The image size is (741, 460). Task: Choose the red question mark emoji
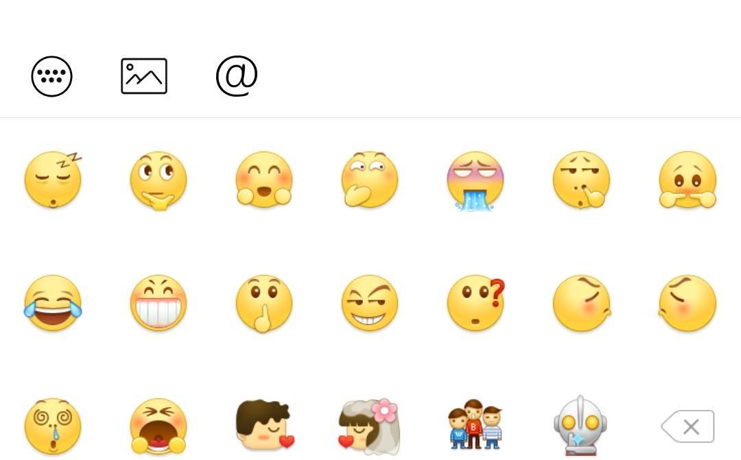click(x=476, y=303)
